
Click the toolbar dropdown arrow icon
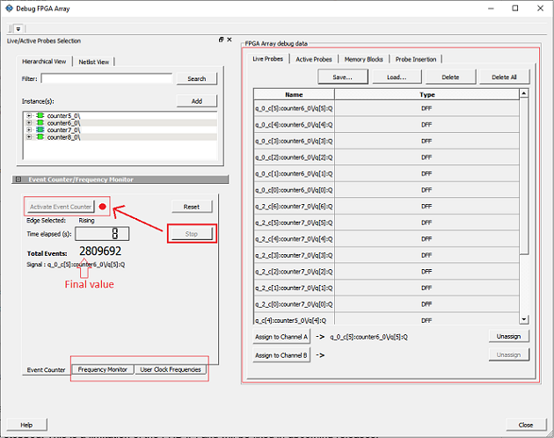18,28
